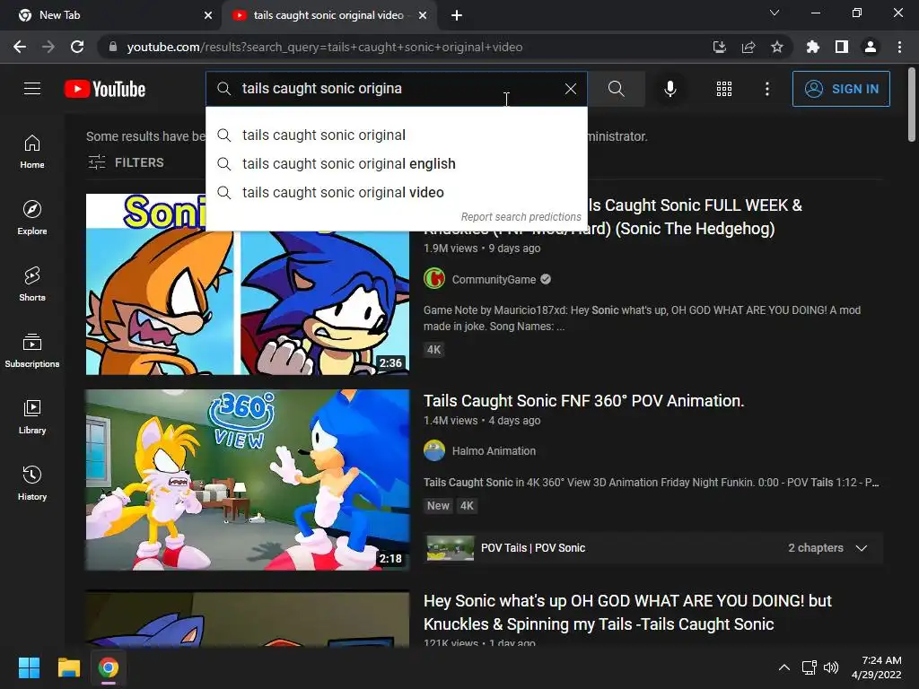The image size is (919, 689).
Task: Open File Explorer from the taskbar
Action: 68,667
